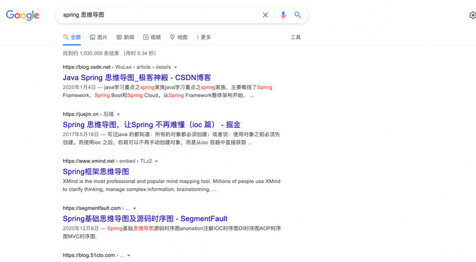Expand dropdown arrow beside blog.csdn.net URL
The height and width of the screenshot is (262, 476).
pyautogui.click(x=176, y=67)
